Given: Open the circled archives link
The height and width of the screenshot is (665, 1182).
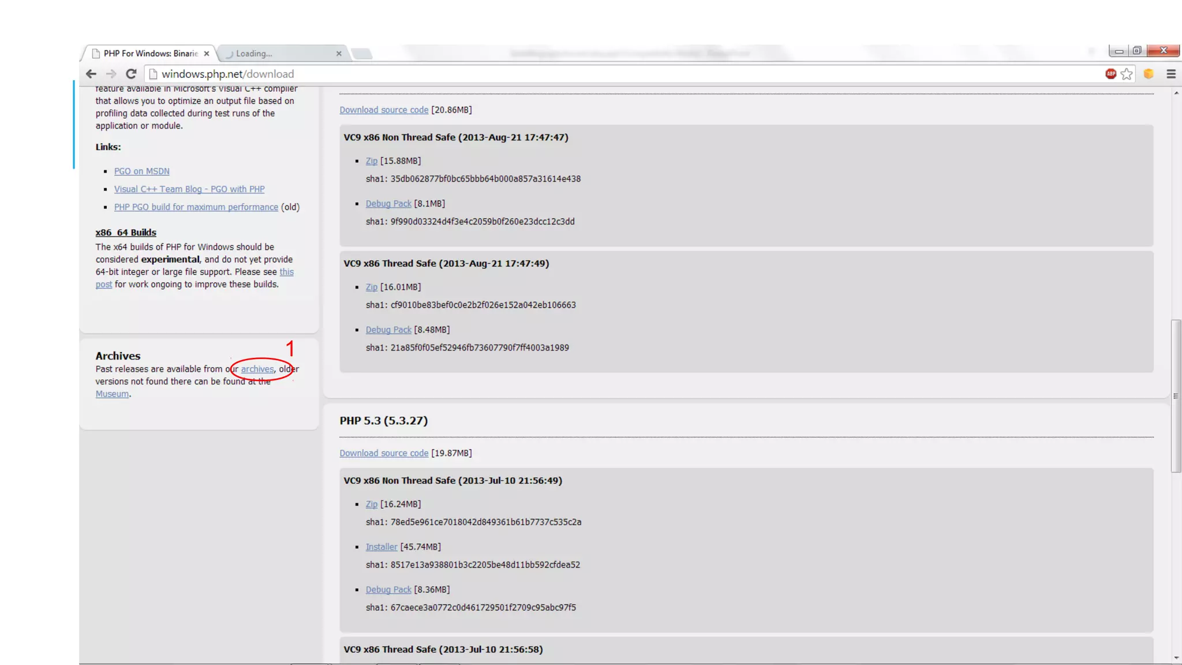Looking at the screenshot, I should coord(257,369).
